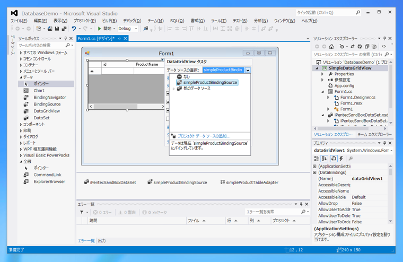403x262 pixels.
Task: Click the Show All Files icon
Action: pyautogui.click(x=374, y=47)
